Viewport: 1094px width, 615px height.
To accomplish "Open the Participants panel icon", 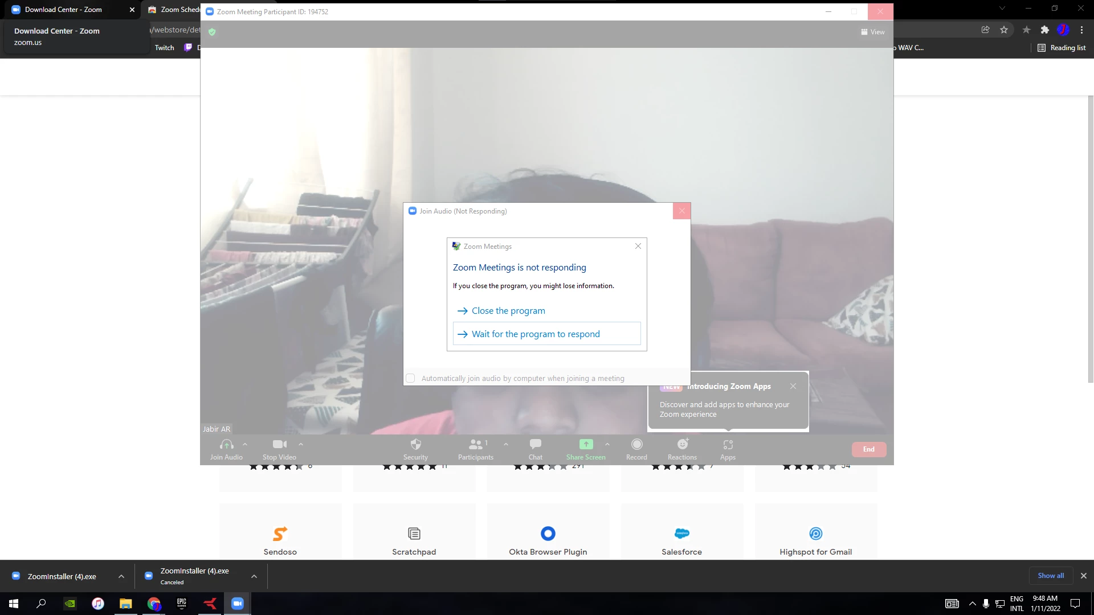I will (475, 445).
